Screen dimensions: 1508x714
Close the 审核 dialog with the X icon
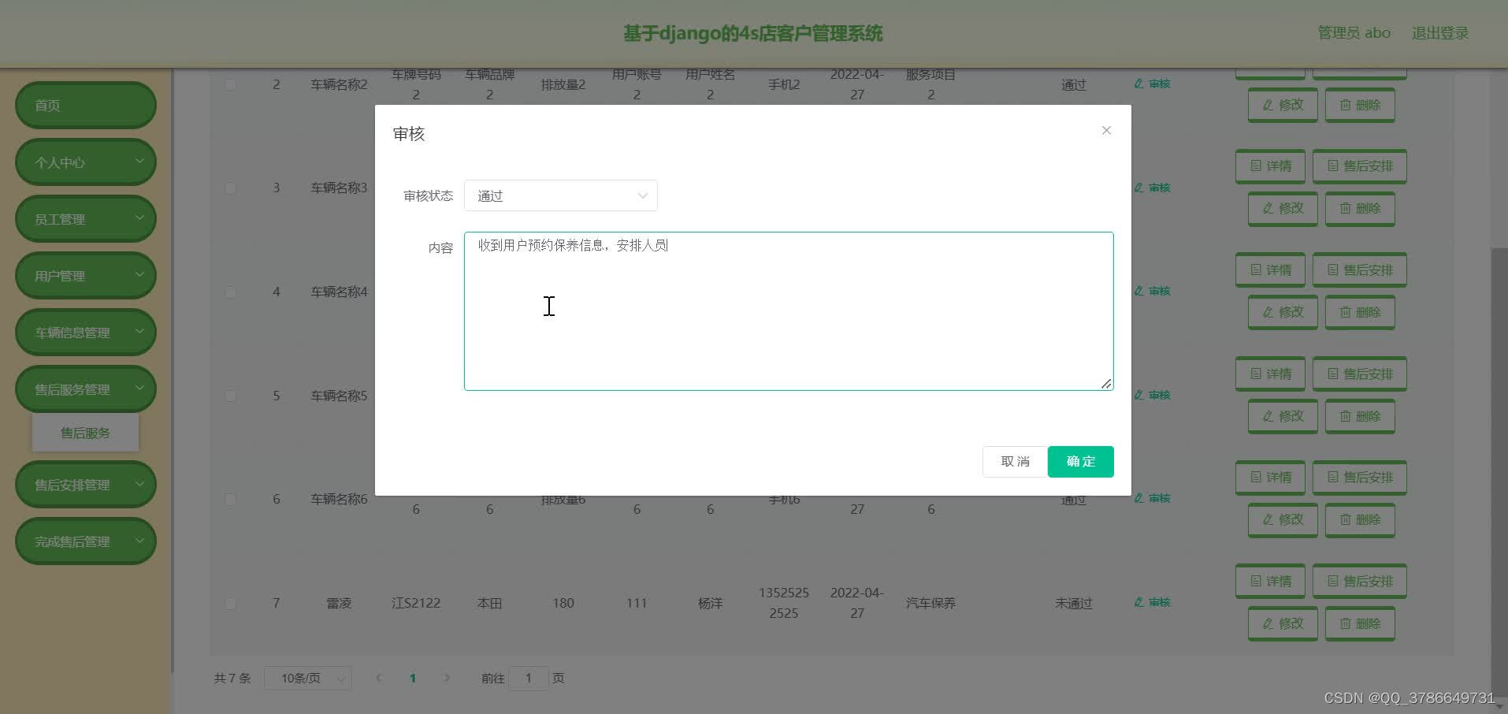1106,130
